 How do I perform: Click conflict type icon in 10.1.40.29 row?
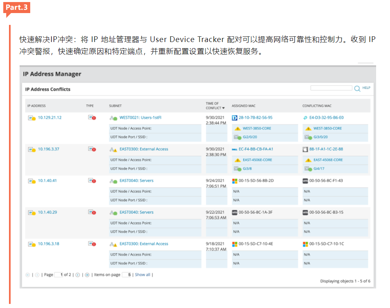(92, 212)
